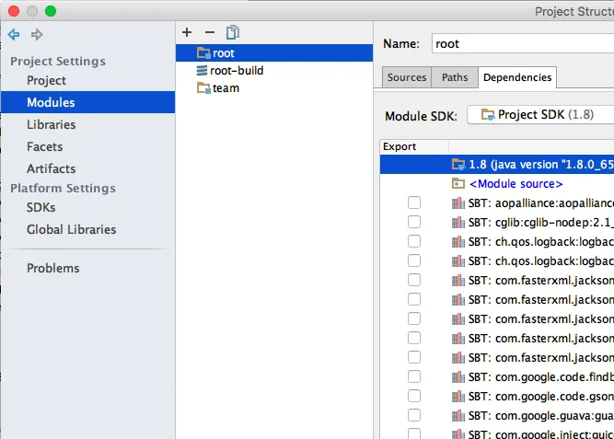Viewport: 614px width, 439px height.
Task: Remove selected module with minus icon
Action: pyautogui.click(x=210, y=32)
